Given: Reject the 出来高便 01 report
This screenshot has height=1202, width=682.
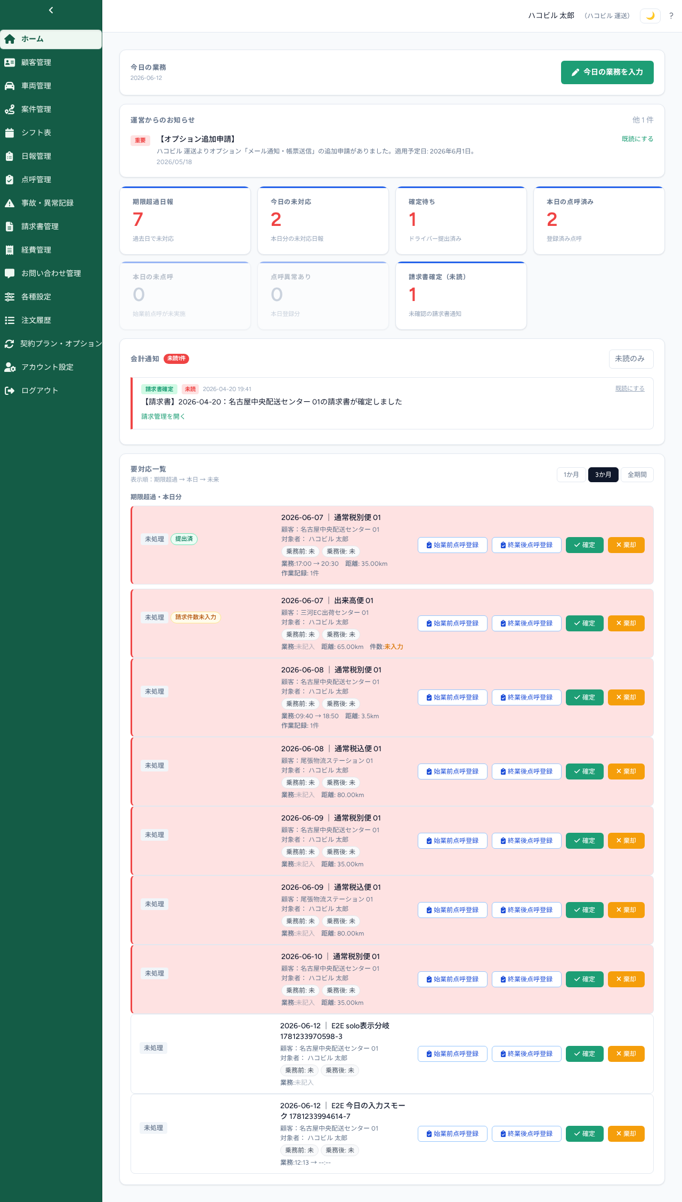Looking at the screenshot, I should click(626, 623).
